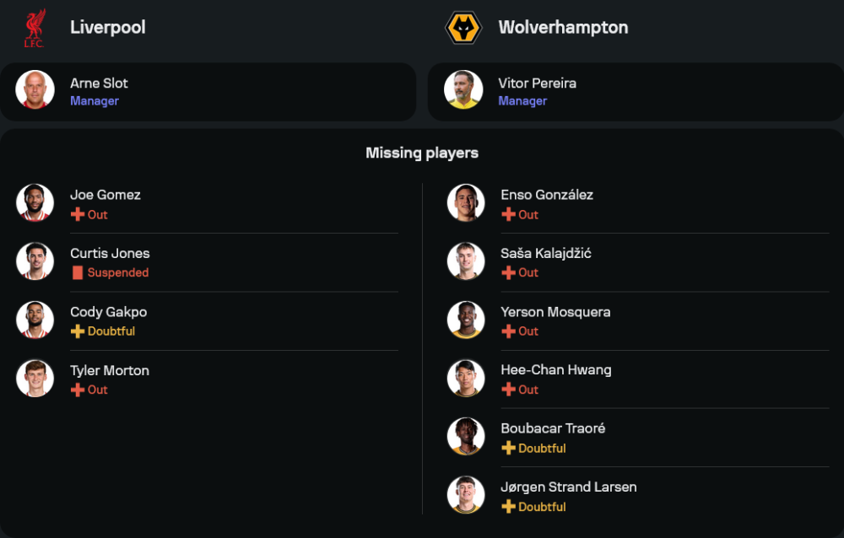Select Yerson Mosquera's player avatar
This screenshot has width=844, height=538.
click(466, 320)
